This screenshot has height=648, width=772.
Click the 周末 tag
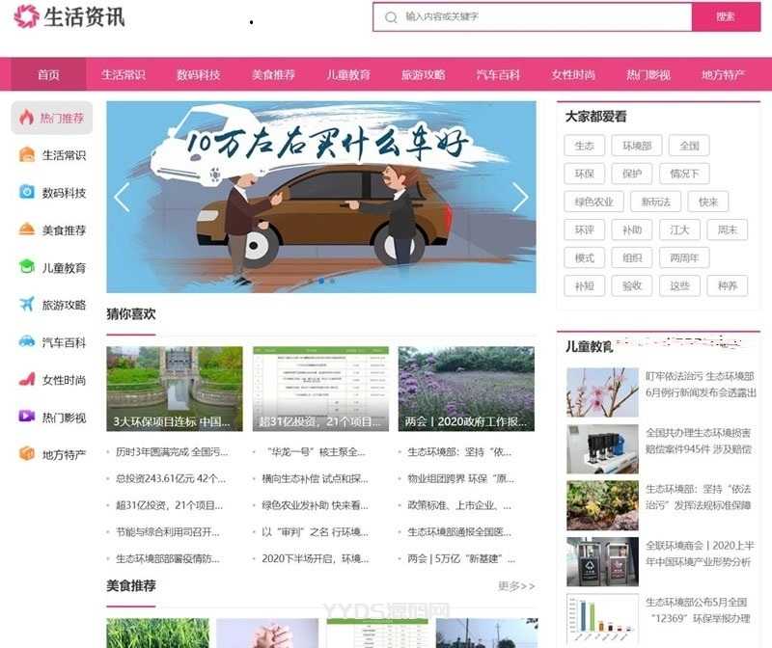(728, 229)
